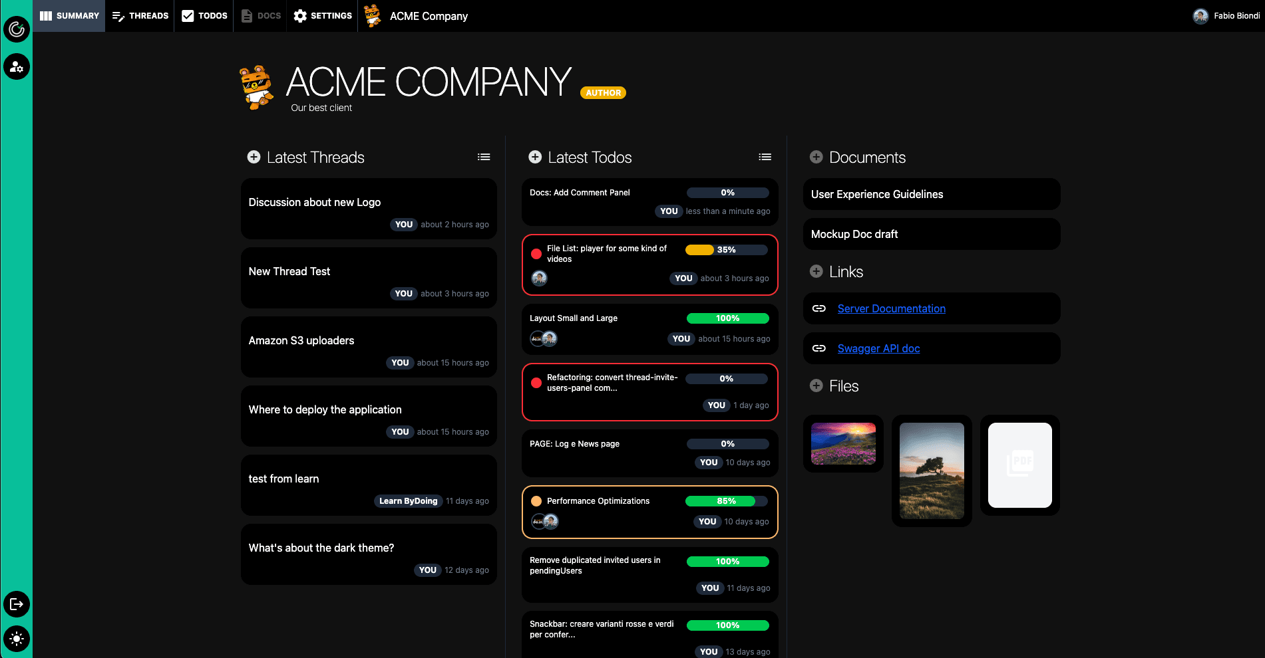Click assignee avatar on File List todo

(540, 278)
